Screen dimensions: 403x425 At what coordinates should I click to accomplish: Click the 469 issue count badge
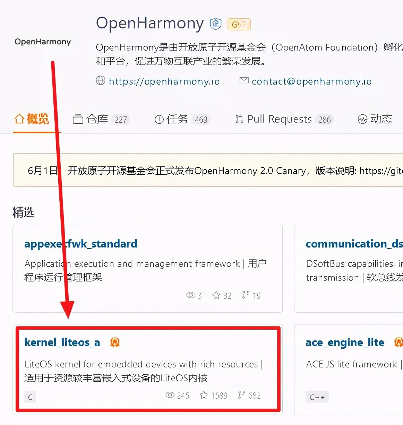201,120
